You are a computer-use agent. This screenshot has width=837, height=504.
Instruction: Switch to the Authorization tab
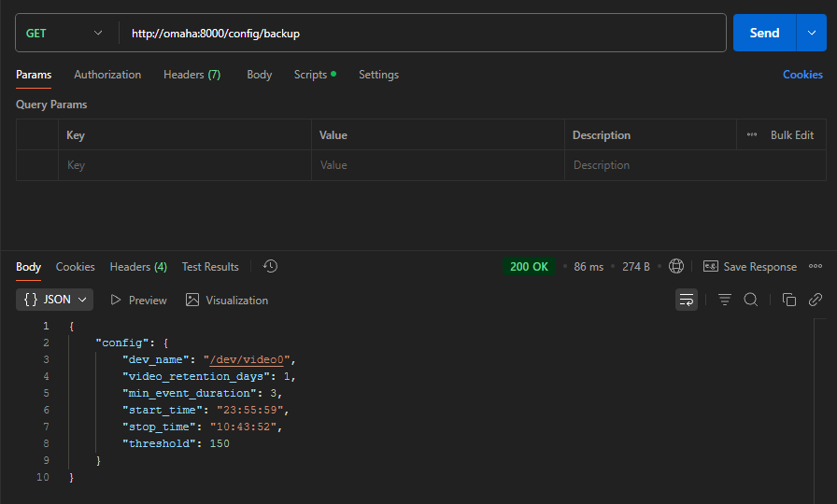[107, 75]
